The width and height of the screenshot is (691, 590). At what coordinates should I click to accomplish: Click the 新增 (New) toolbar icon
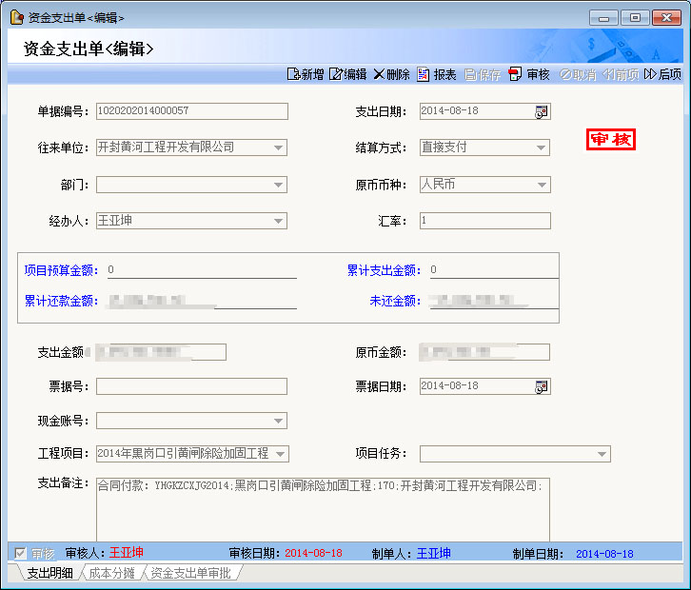pos(293,75)
